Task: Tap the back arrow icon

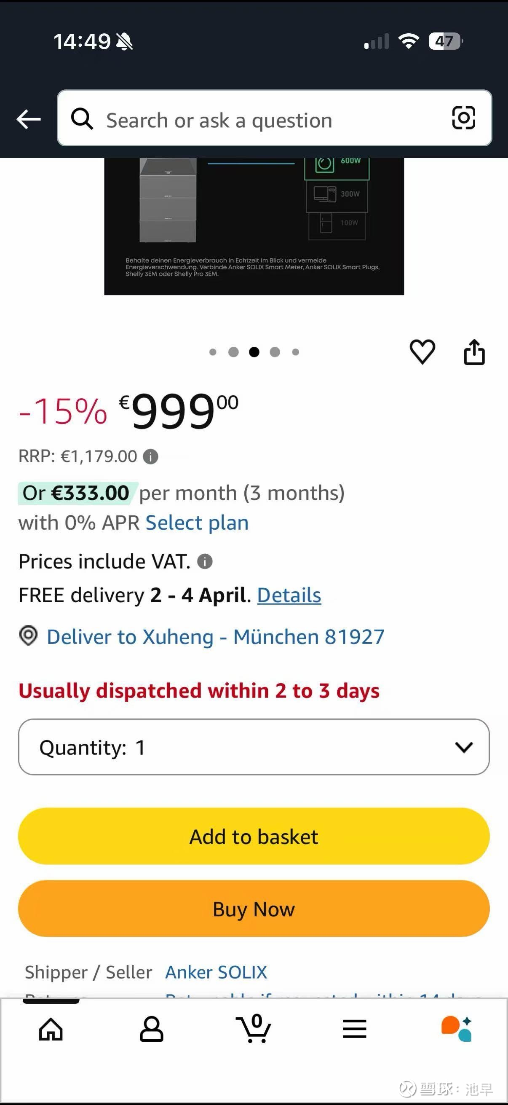Action: coord(29,119)
